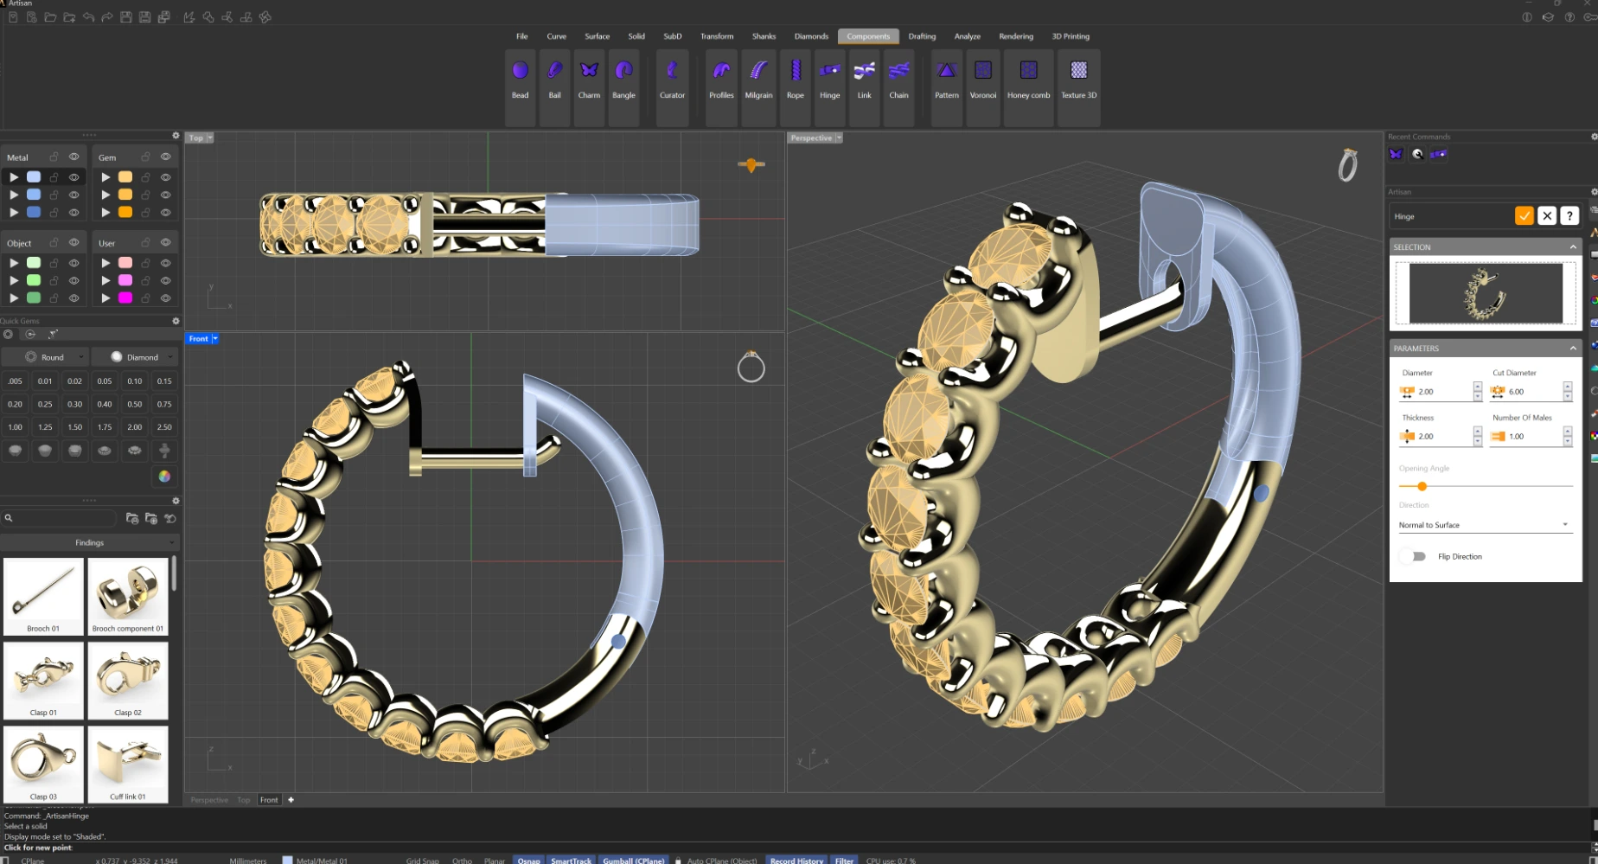This screenshot has width=1598, height=864.
Task: Open the Direction dropdown Normal to Surface
Action: pyautogui.click(x=1483, y=525)
